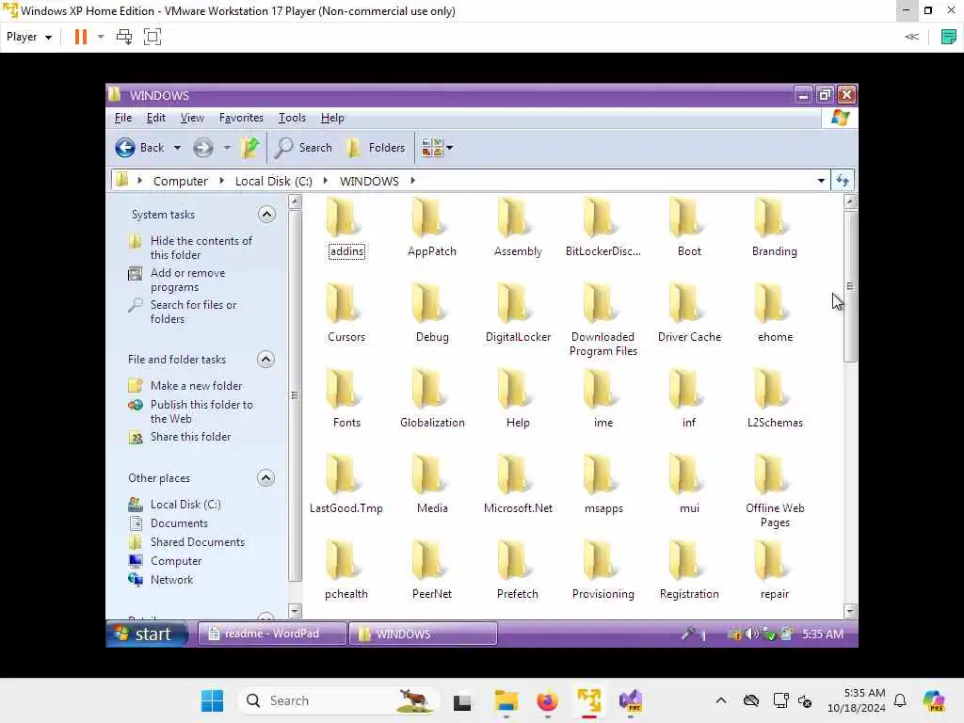Switch to readme - WordPad taskbar button
This screenshot has width=964, height=723.
coord(272,634)
